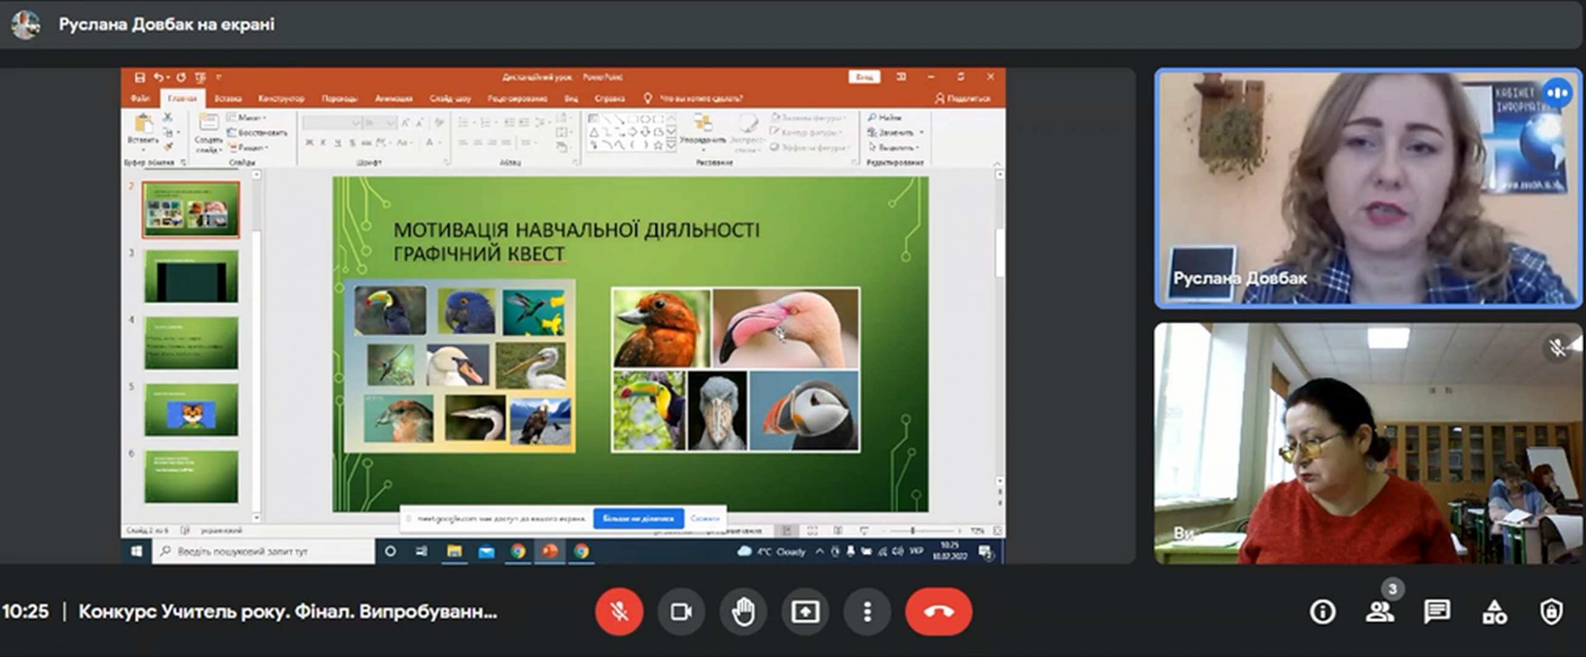Viewport: 1586px width, 657px height.
Task: Expand the font name combo box
Action: coord(355,123)
